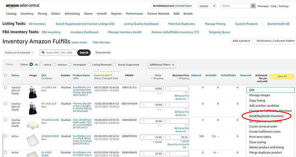296x157 pixels.
Task: Expand the Available 105 quantity chevron
Action: (218, 136)
